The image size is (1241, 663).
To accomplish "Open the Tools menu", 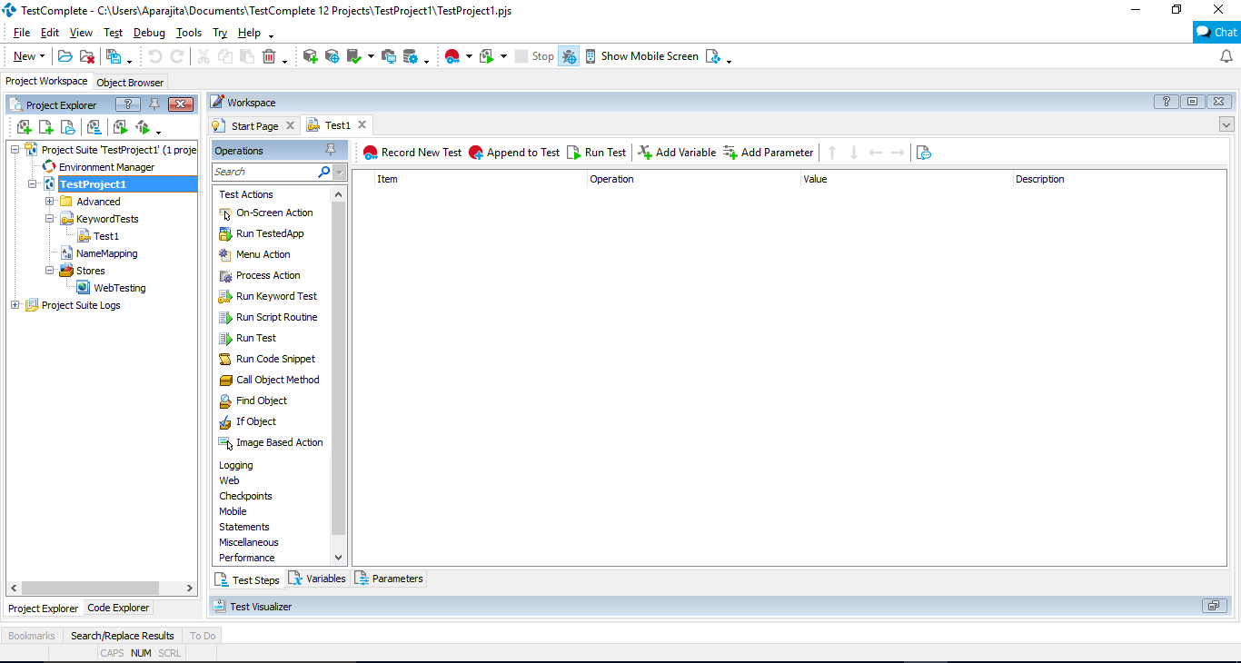I will 189,33.
